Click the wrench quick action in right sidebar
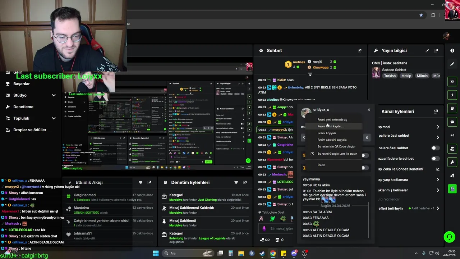This screenshot has width=460, height=259. click(x=452, y=162)
